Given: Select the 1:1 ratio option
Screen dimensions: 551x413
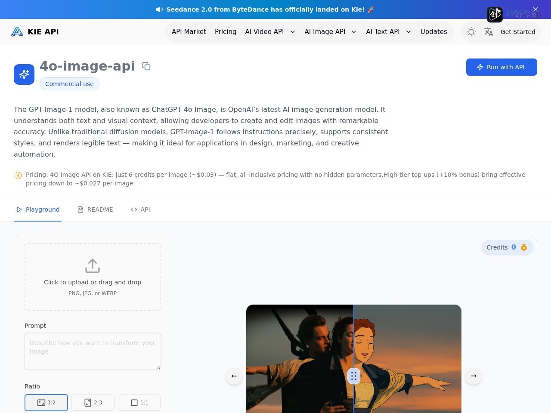Looking at the screenshot, I should coord(139,403).
